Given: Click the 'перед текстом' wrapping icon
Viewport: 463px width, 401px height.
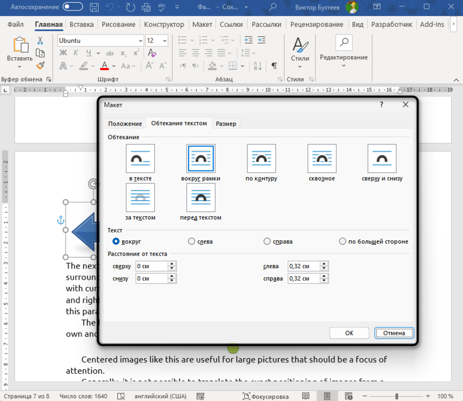Looking at the screenshot, I should 200,197.
